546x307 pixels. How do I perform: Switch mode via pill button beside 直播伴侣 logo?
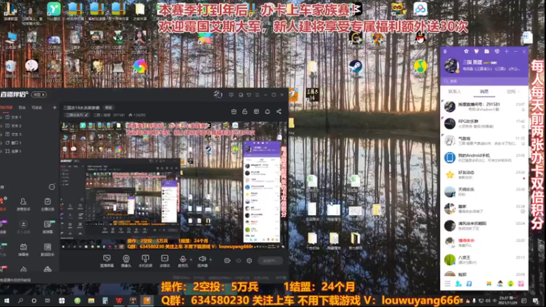click(x=39, y=94)
